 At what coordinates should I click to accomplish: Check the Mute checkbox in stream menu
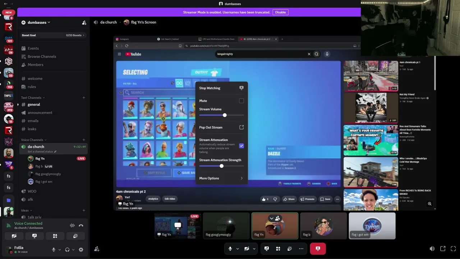point(241,101)
